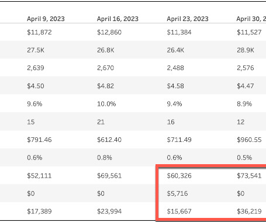This screenshot has width=266, height=222.
Task: Click the 2,639 cell
Action: pyautogui.click(x=36, y=68)
